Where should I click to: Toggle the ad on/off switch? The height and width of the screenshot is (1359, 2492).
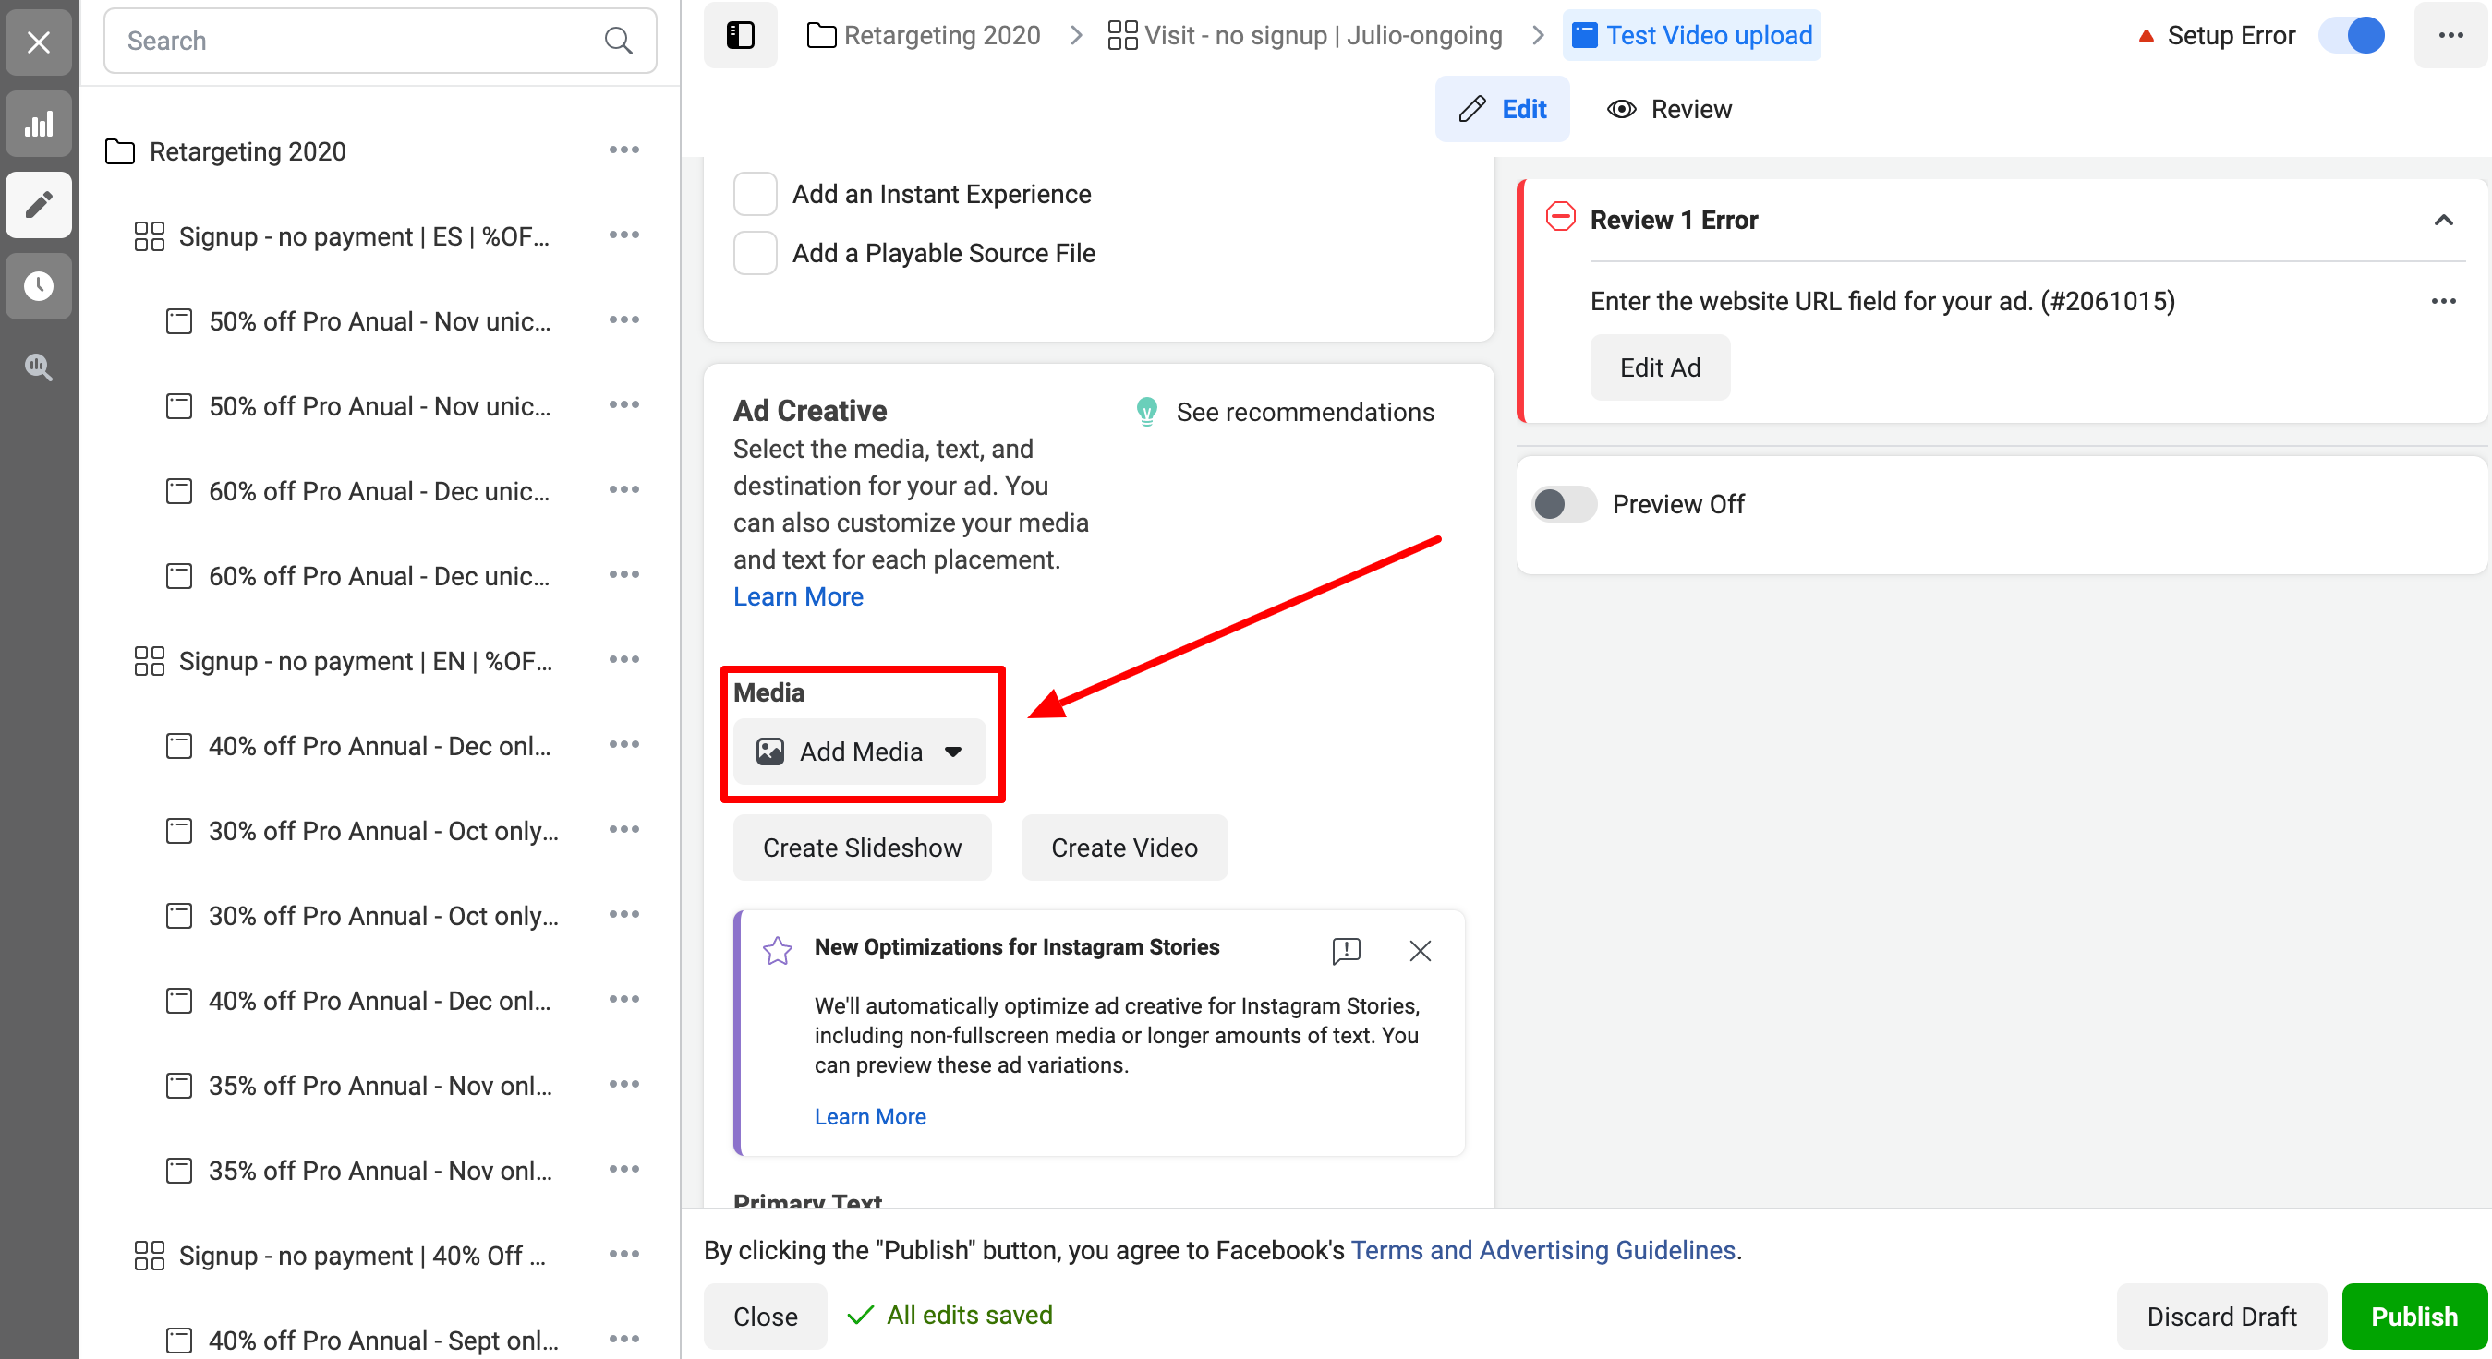tap(2352, 36)
